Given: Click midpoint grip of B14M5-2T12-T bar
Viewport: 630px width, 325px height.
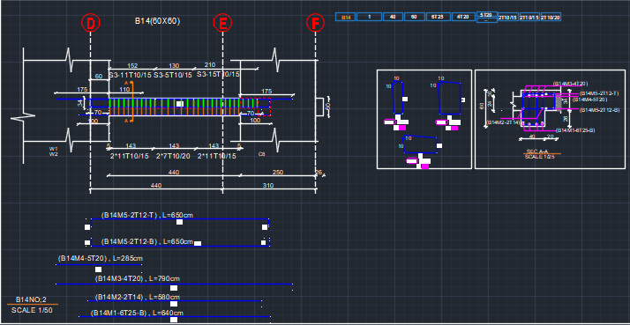Looking at the screenshot, I should [180, 222].
